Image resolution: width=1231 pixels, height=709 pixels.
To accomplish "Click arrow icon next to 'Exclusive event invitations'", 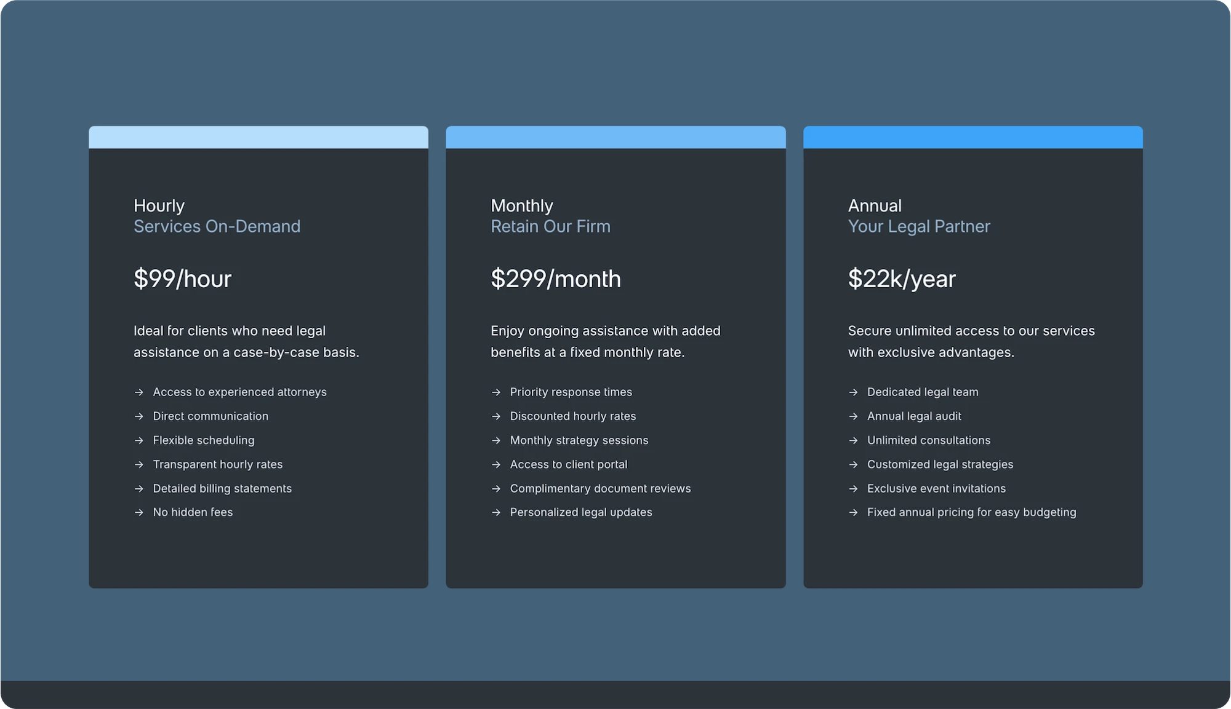I will click(853, 488).
